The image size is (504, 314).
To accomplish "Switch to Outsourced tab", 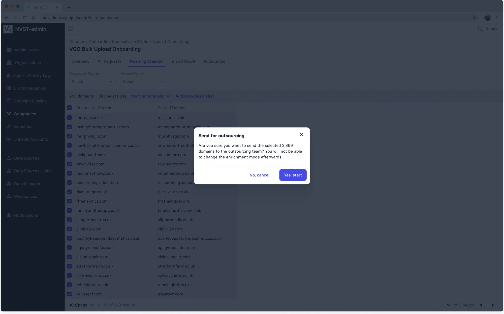I will [214, 61].
